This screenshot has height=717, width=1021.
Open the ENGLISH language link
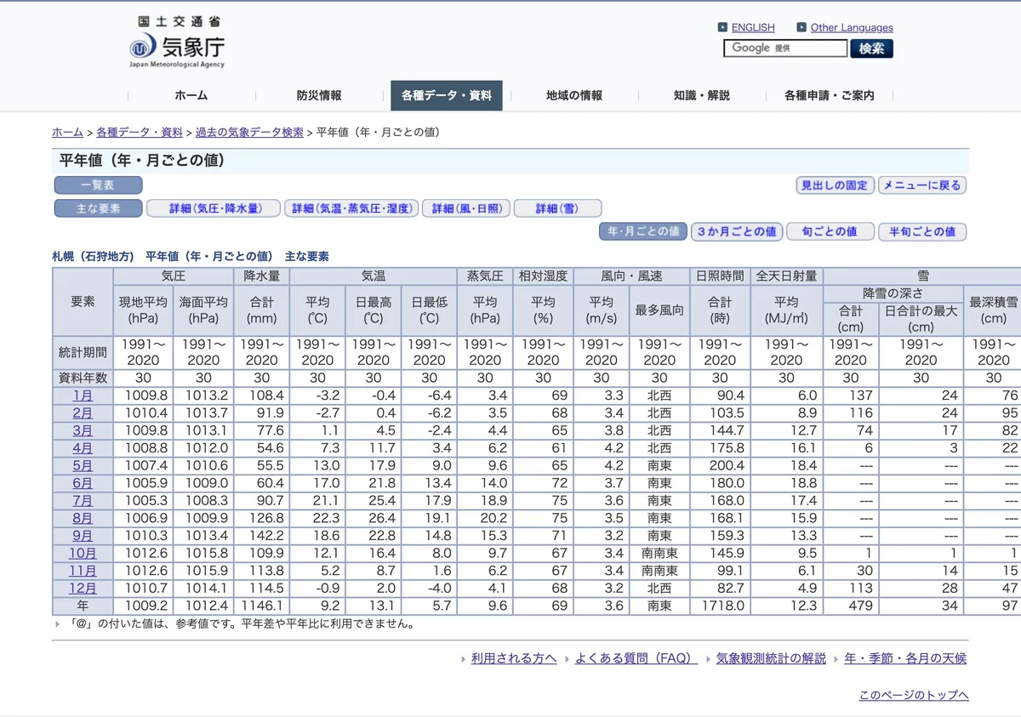753,27
